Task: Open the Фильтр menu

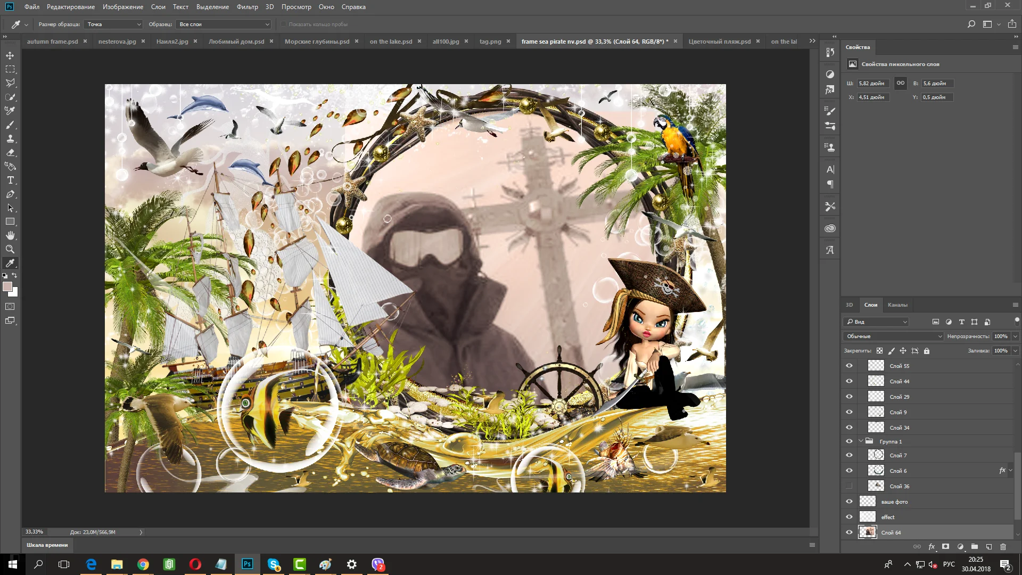Action: [x=247, y=7]
